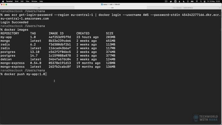
Task: Click image ID 4ef253d95f9d
Action: 60,37
